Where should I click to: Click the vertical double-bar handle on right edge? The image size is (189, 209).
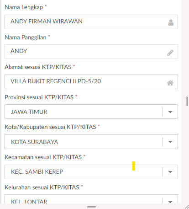[x=187, y=102]
